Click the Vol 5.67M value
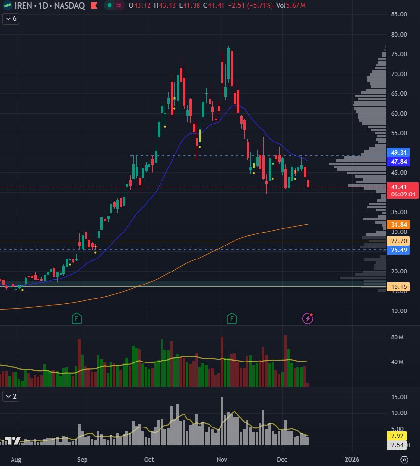The width and height of the screenshot is (420, 466). 291,5
